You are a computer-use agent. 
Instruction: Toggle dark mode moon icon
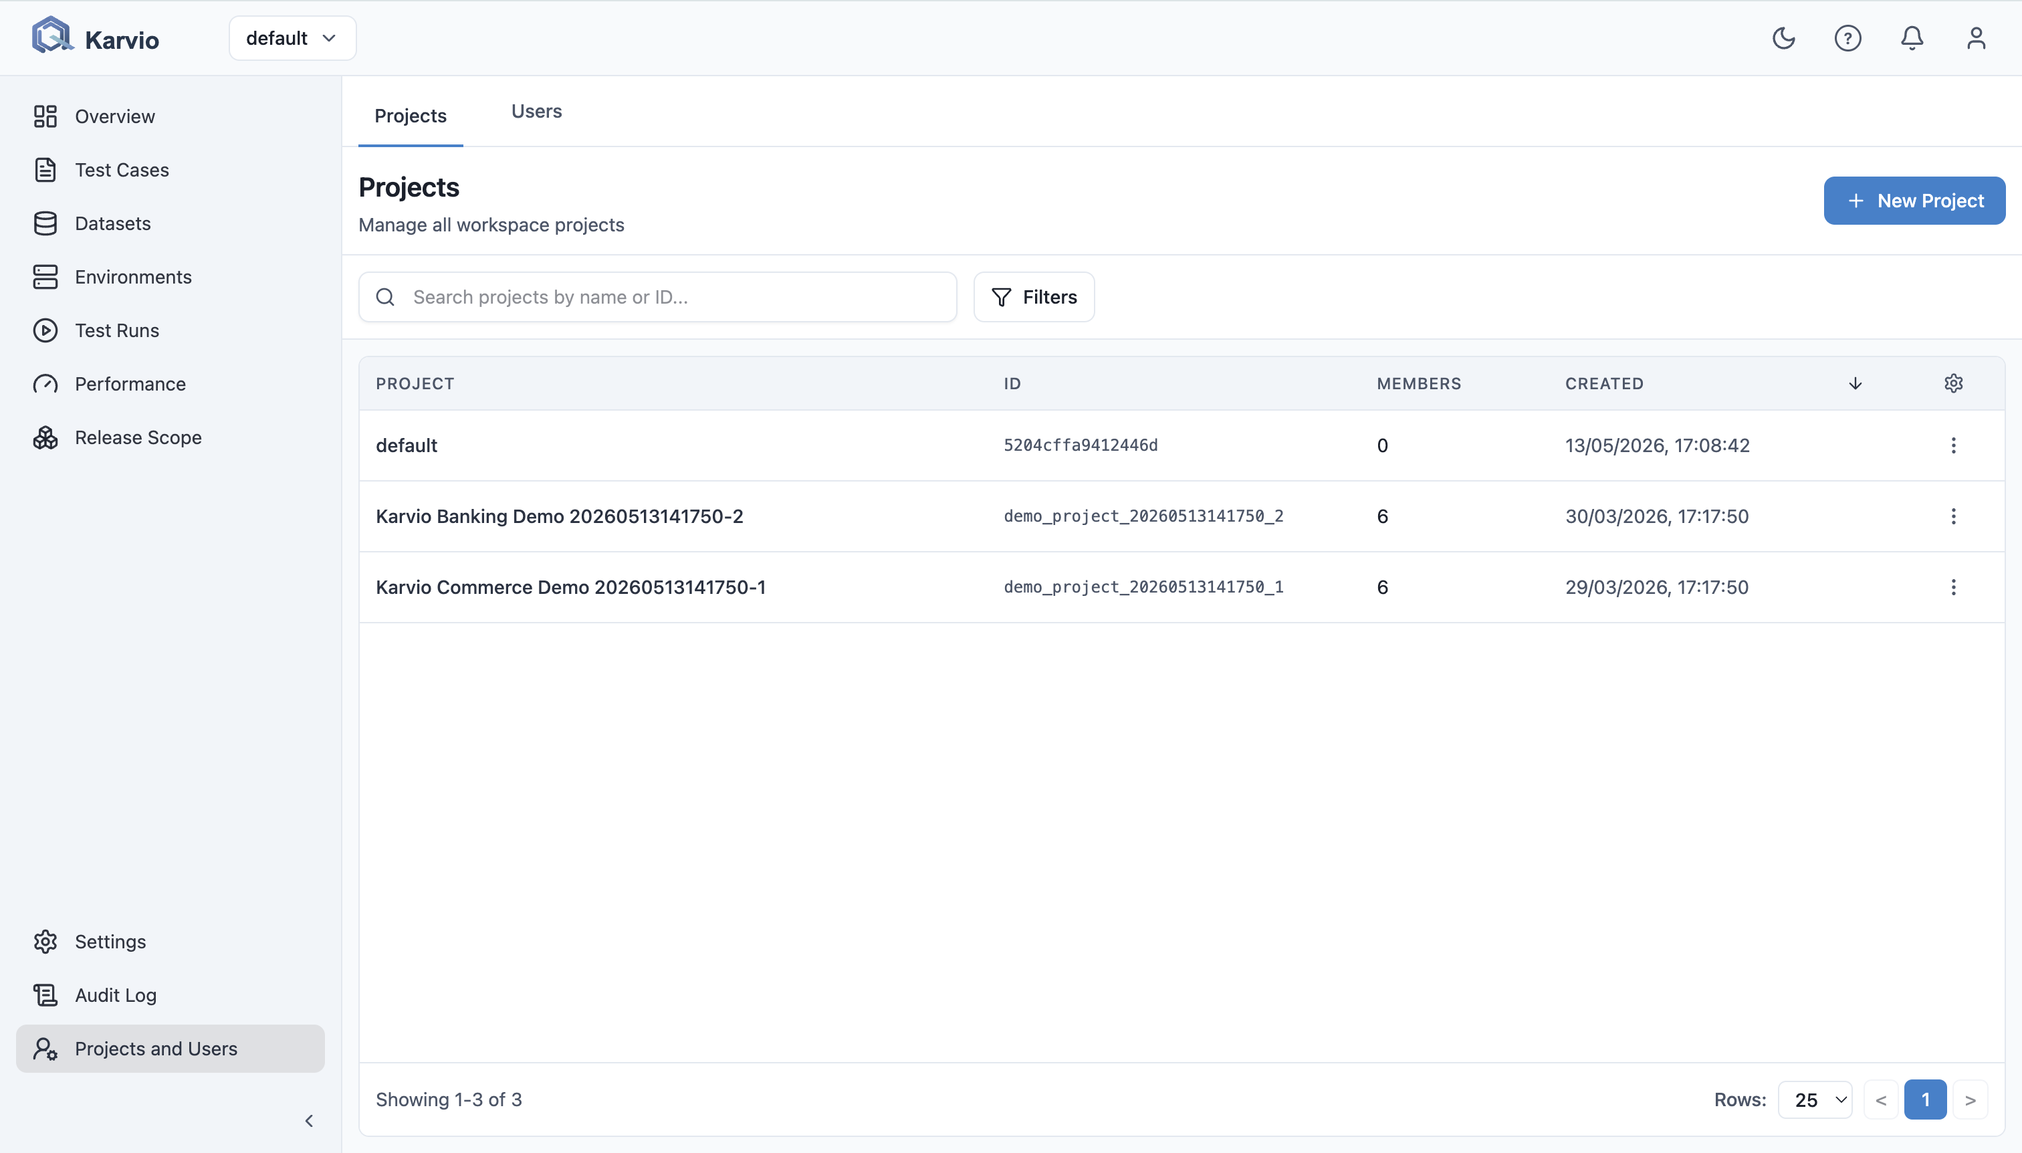pyautogui.click(x=1783, y=38)
